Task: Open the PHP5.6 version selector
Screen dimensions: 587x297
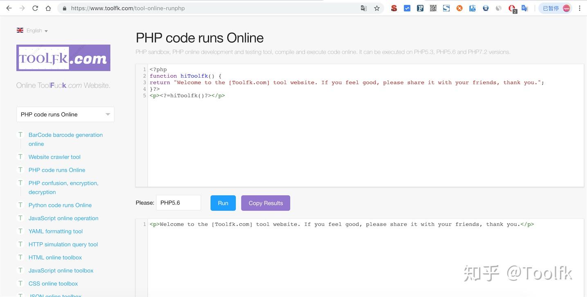Action: (179, 202)
